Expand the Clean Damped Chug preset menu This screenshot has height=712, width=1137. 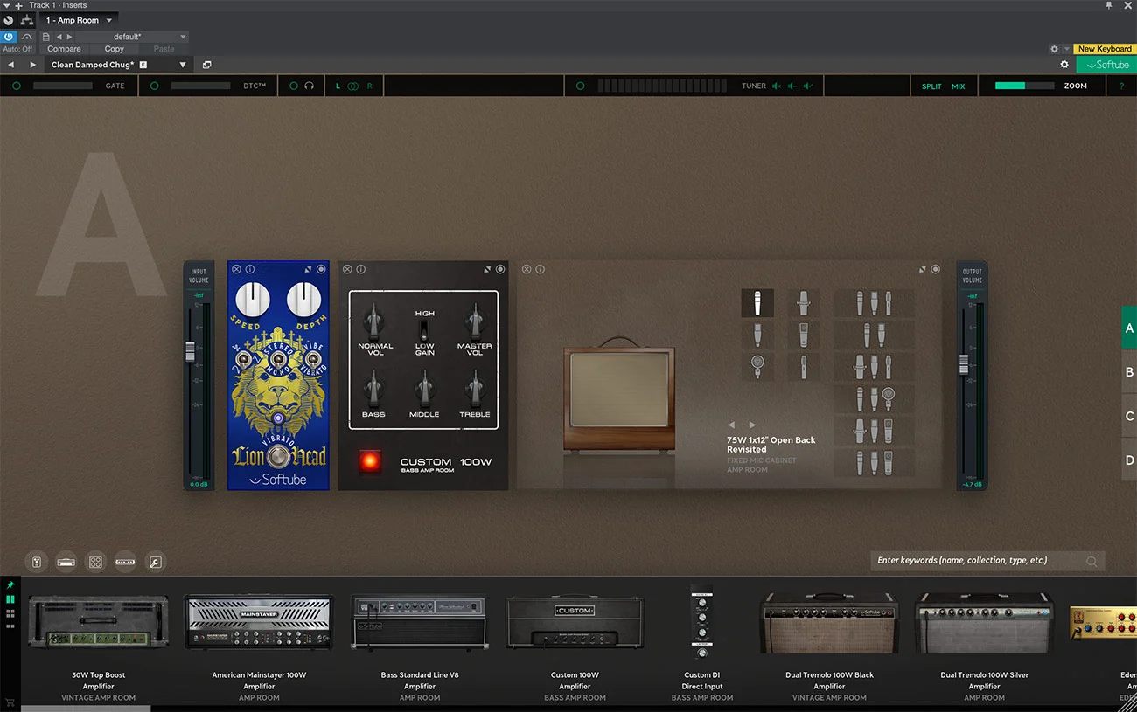pyautogui.click(x=183, y=65)
